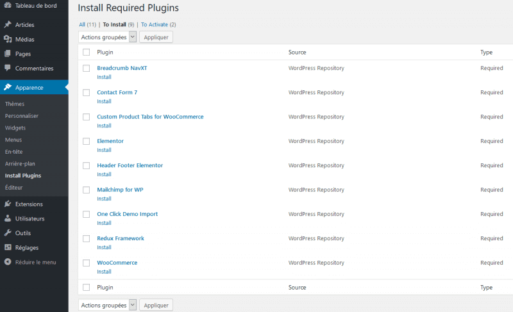
Task: Open the Header Footer Elementor link
Action: [x=130, y=165]
